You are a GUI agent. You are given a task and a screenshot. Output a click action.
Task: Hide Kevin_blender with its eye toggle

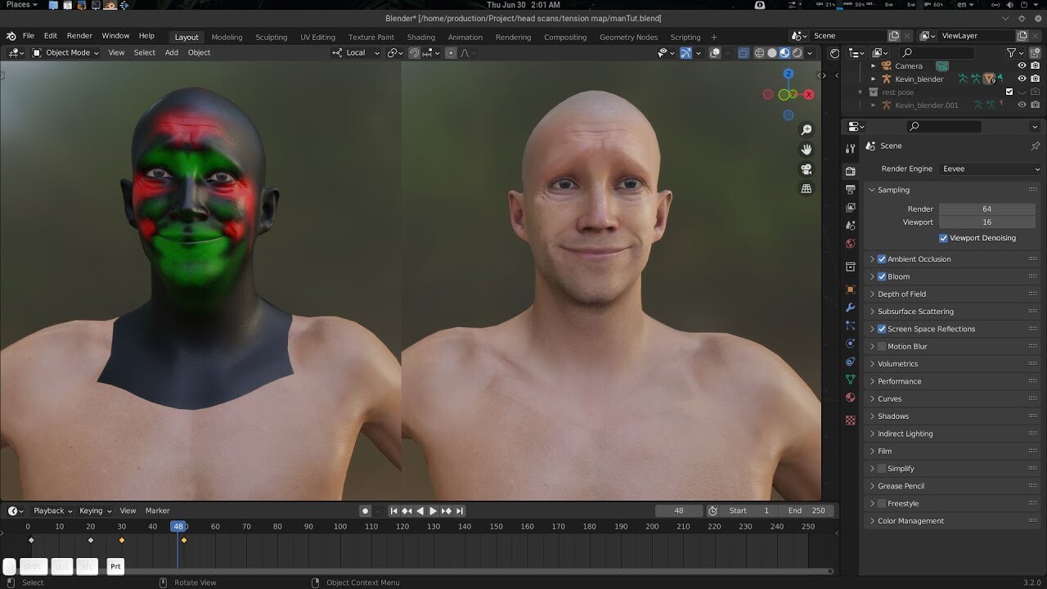(1022, 79)
